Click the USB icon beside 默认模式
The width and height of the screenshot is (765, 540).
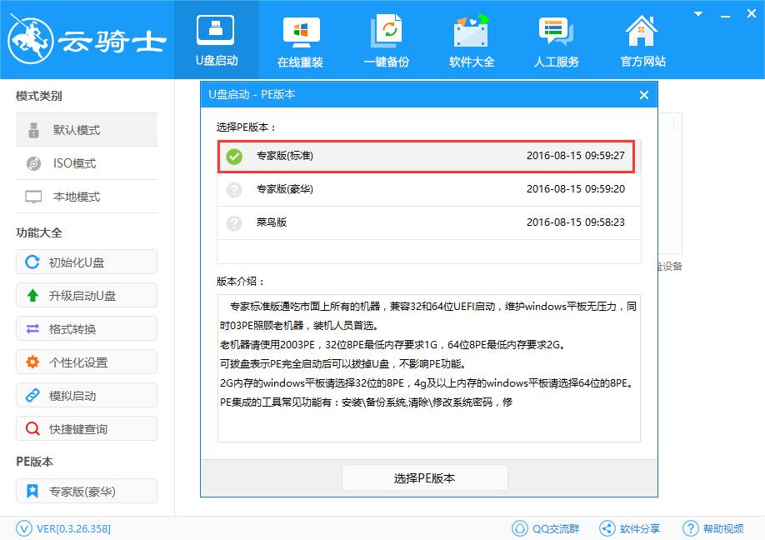33,130
